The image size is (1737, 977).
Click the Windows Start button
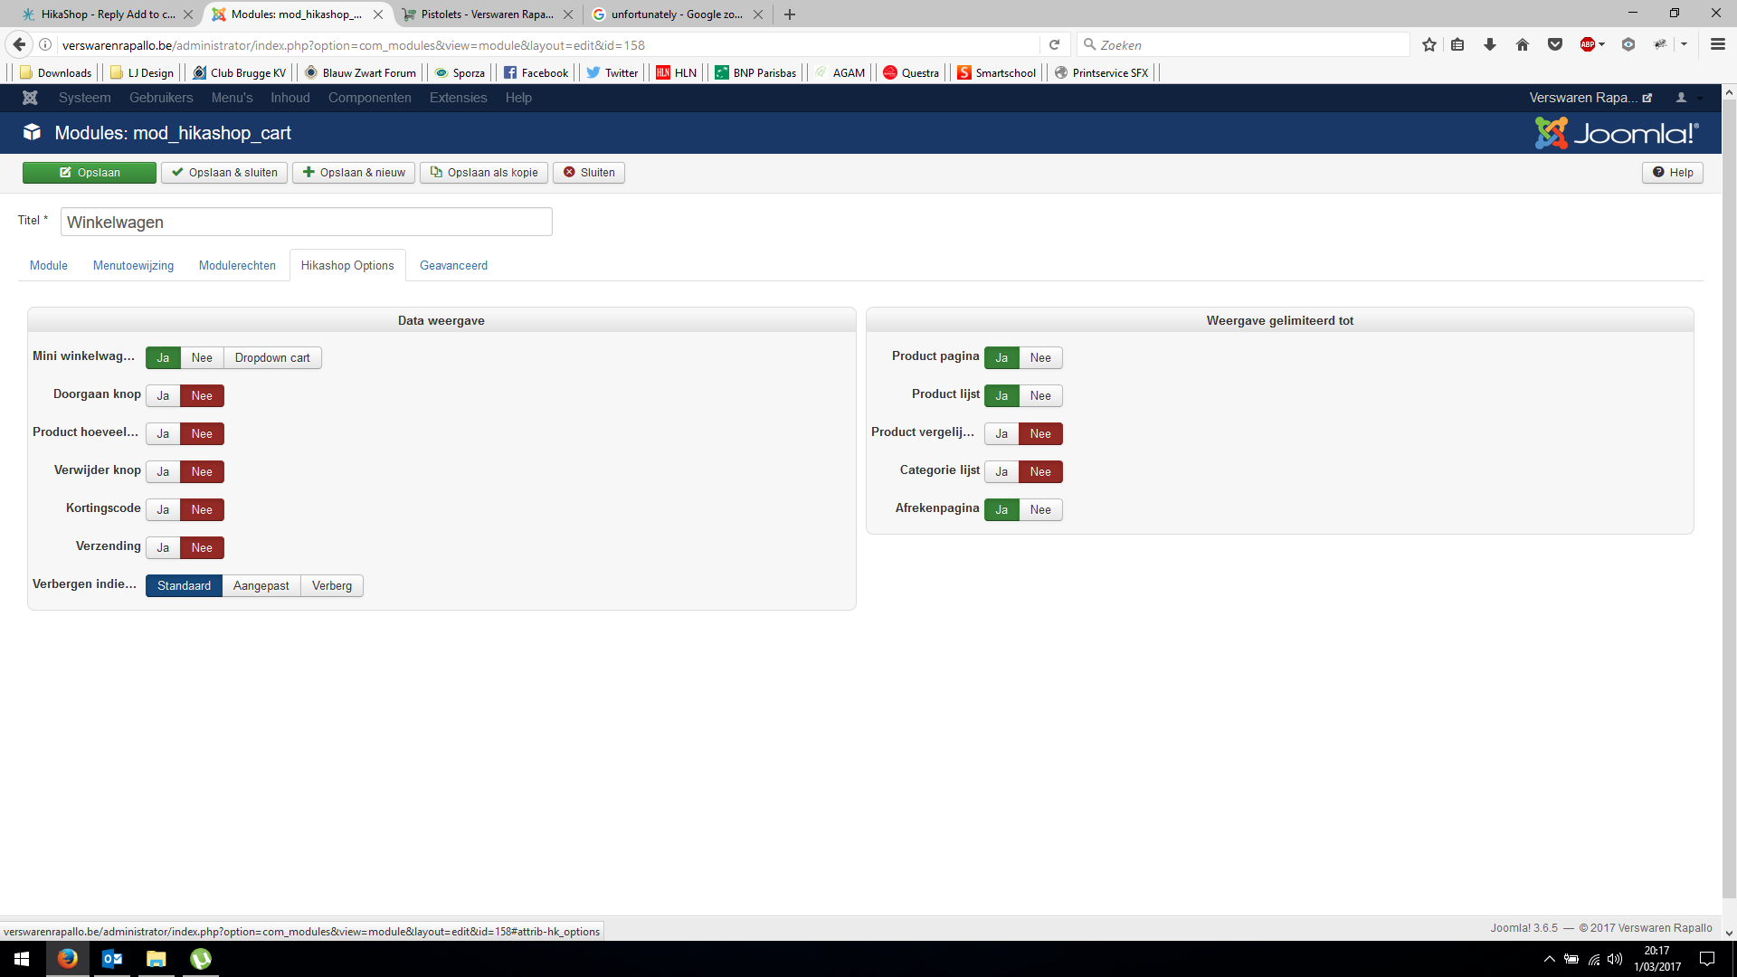coord(22,959)
